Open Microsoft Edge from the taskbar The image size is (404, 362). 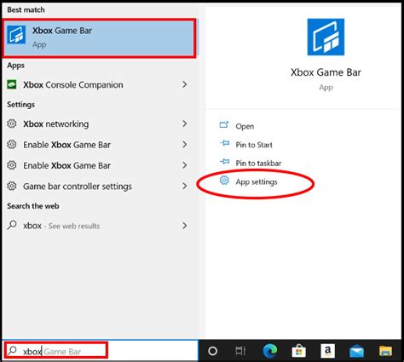point(270,351)
